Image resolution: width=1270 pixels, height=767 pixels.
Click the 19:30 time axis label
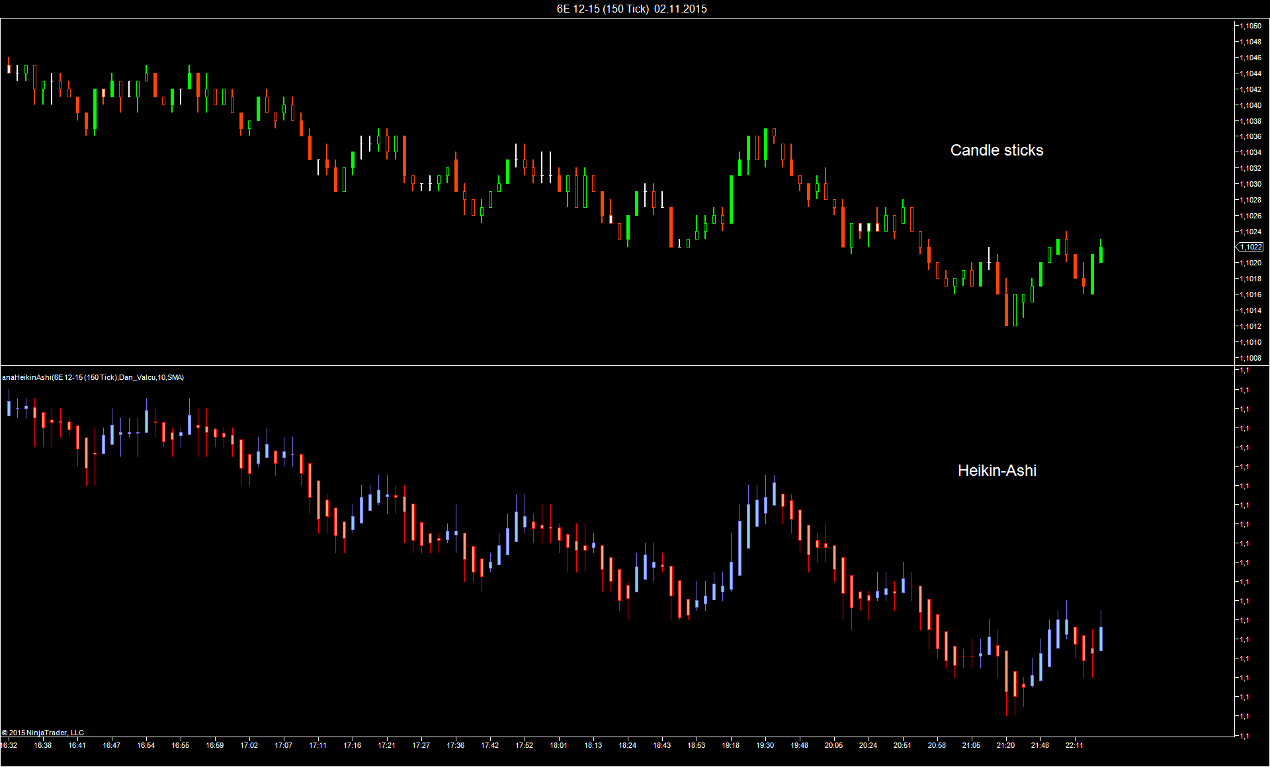(765, 745)
